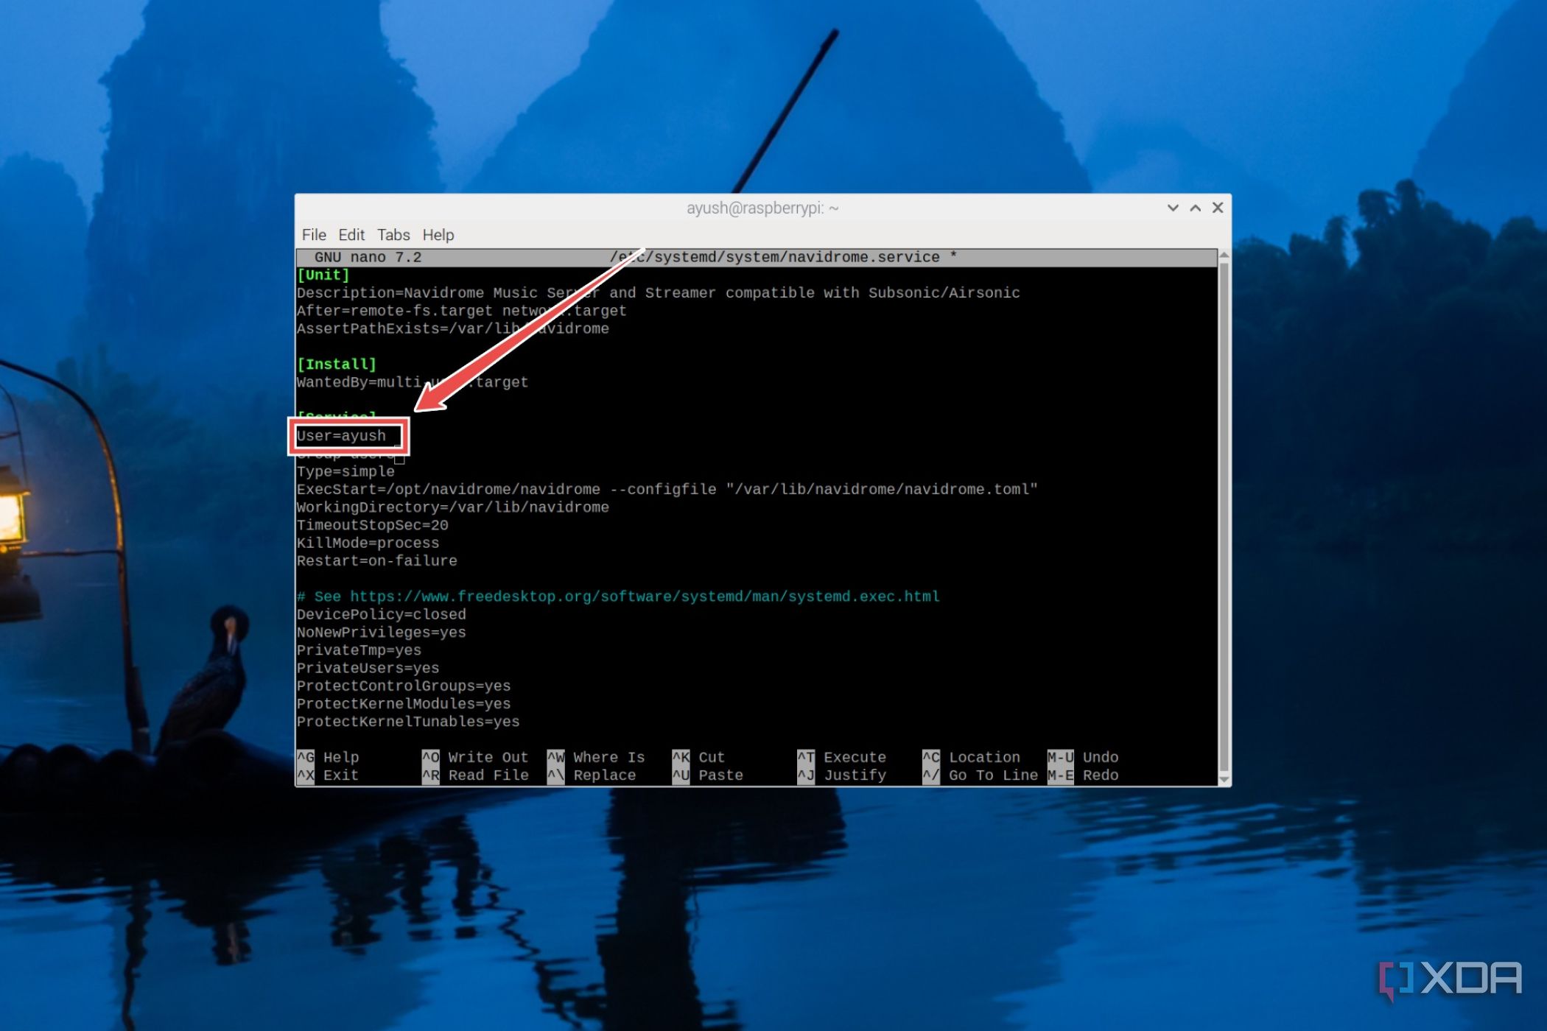Image resolution: width=1547 pixels, height=1031 pixels.
Task: Show cursor Location via the shortcut bar
Action: tap(983, 756)
